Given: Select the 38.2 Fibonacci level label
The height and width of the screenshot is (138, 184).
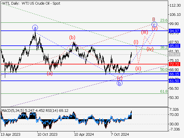Looking at the screenshot, I should [164, 47].
